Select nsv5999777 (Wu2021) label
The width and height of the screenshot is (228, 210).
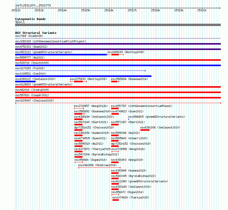(x=30, y=57)
